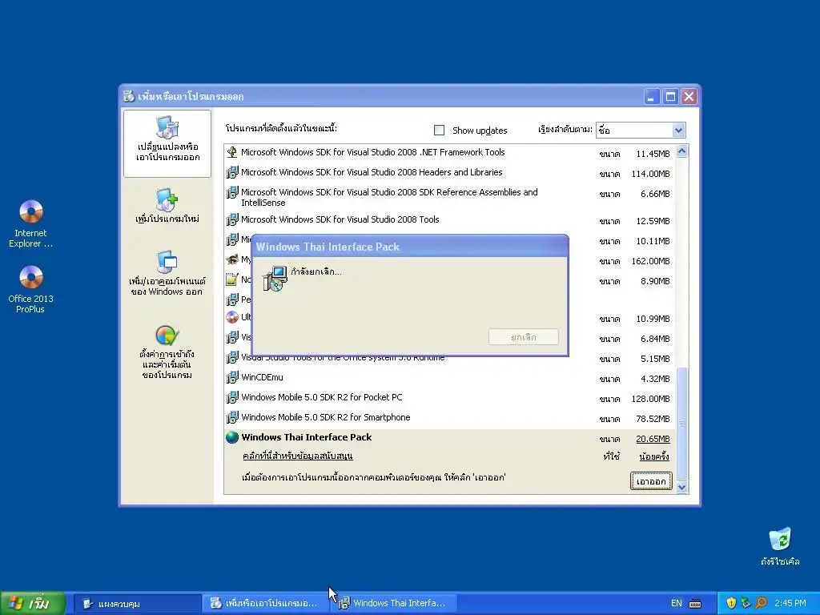Open the Start menu button

pos(32,604)
